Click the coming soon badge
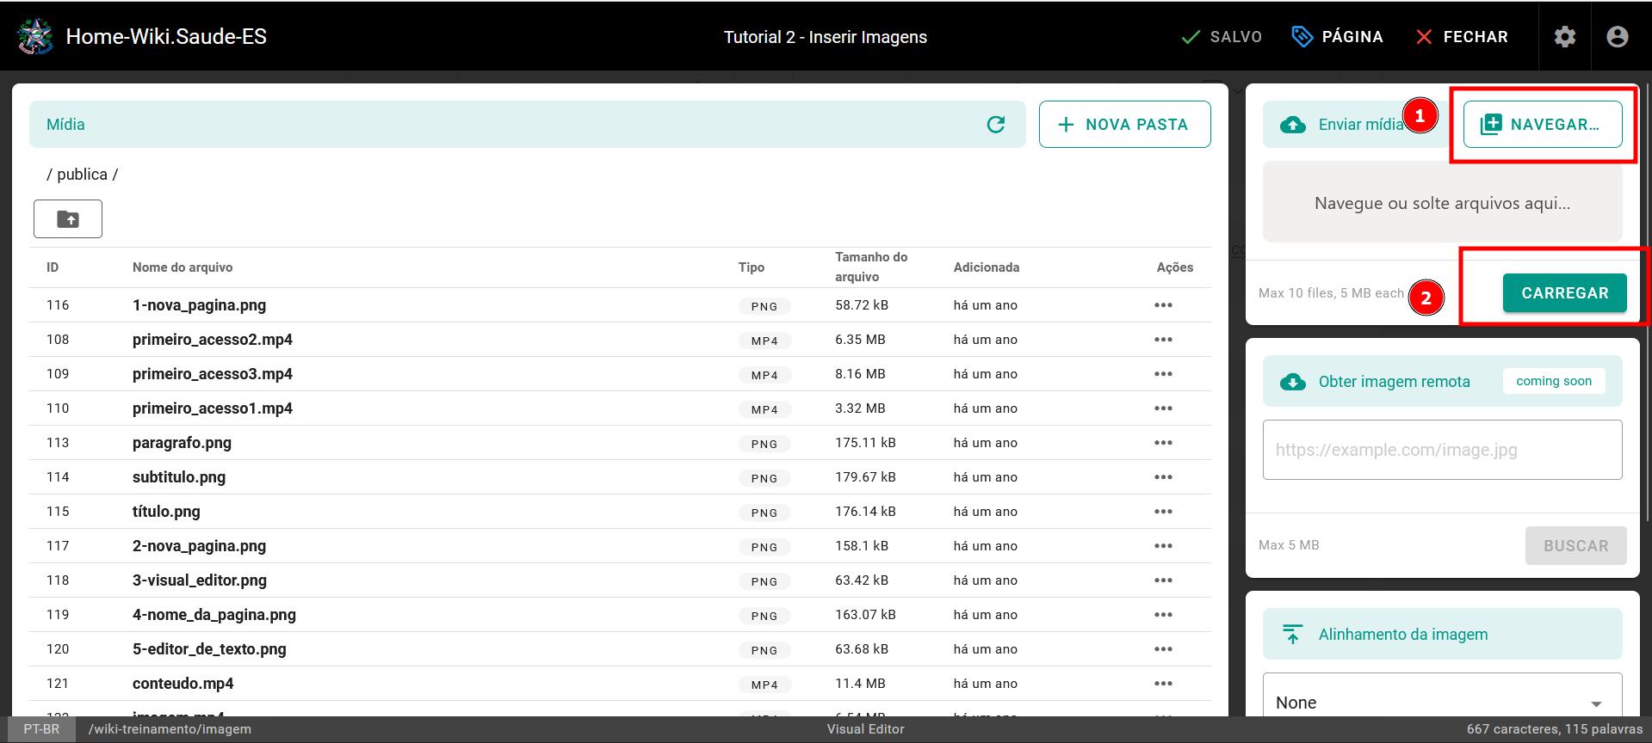Viewport: 1652px width, 743px height. 1554,381
